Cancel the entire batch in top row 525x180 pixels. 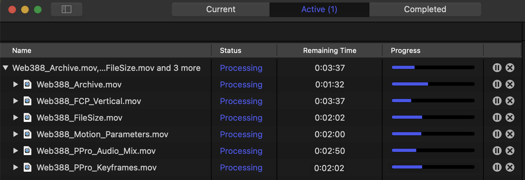pyautogui.click(x=510, y=68)
